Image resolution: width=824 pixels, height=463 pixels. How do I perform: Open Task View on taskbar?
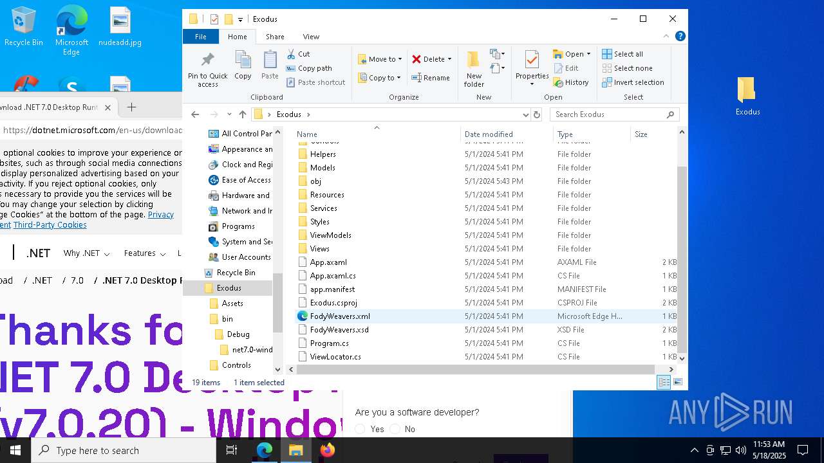[x=232, y=450]
